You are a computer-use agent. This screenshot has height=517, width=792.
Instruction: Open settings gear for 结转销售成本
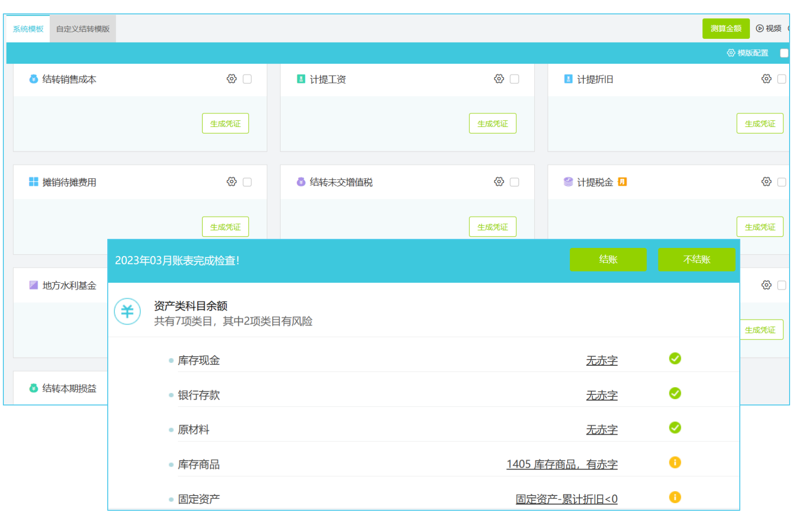232,79
